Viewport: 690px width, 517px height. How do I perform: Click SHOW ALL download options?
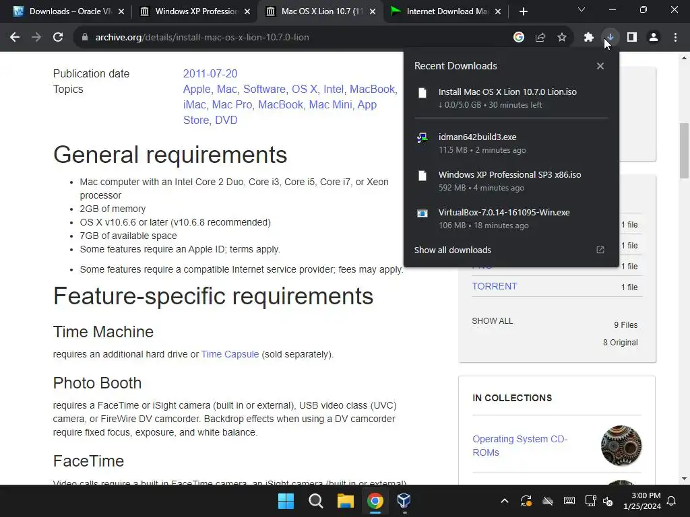[x=493, y=321]
